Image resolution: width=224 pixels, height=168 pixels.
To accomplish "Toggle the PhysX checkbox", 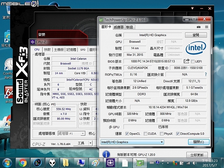I will 161,134.
